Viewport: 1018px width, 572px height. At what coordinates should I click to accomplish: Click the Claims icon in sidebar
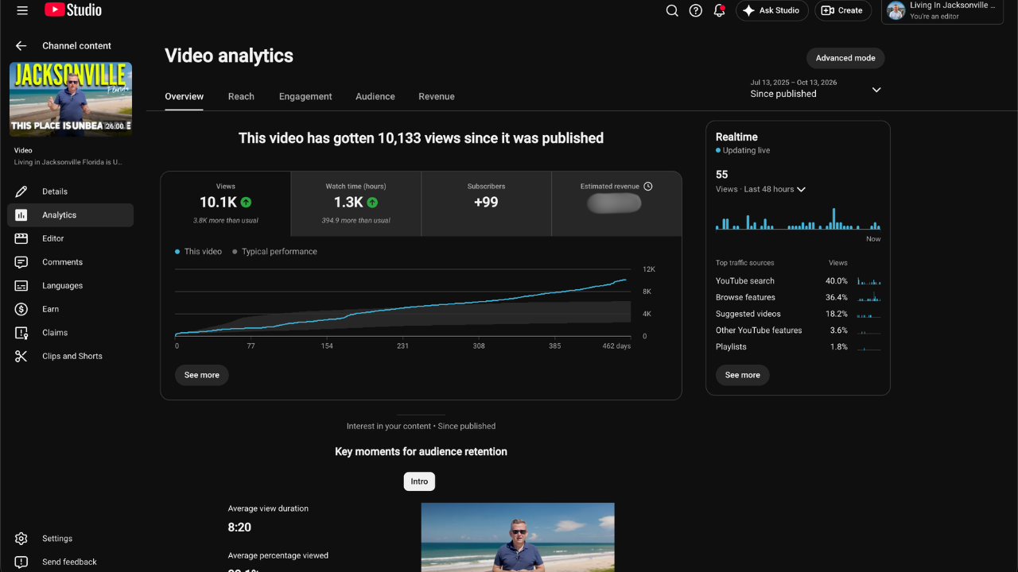(21, 333)
